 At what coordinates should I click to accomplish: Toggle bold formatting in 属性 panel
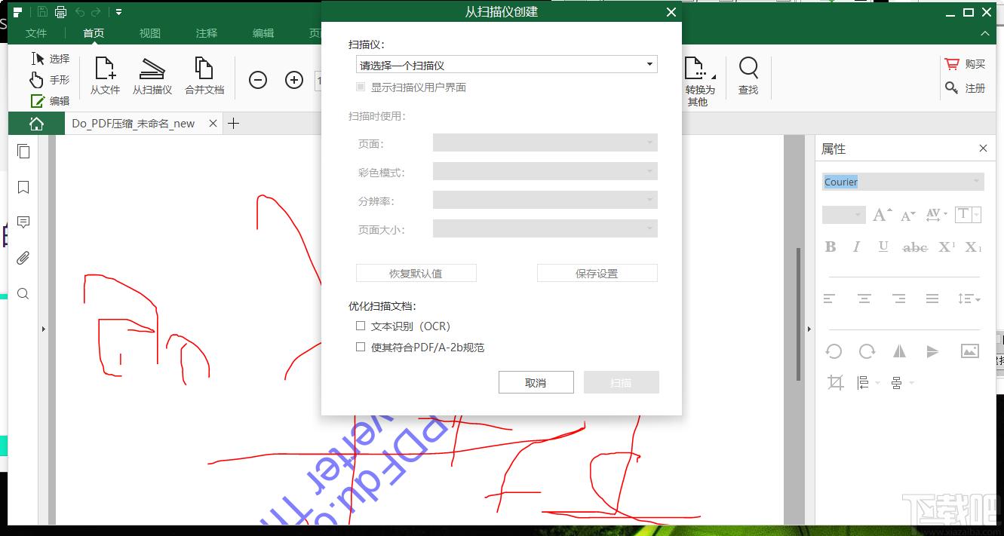click(x=831, y=247)
